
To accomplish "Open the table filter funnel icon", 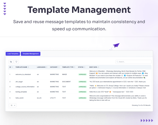I will click(x=16, y=62).
